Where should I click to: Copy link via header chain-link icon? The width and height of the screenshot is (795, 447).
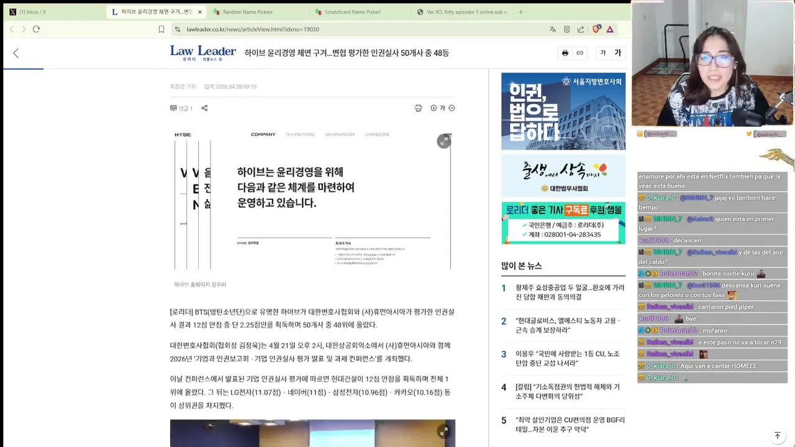pos(580,53)
